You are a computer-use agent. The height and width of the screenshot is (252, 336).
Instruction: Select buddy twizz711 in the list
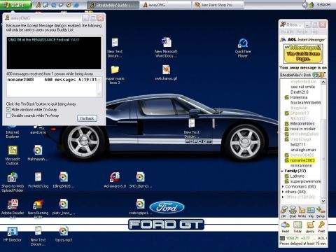[x=298, y=144]
